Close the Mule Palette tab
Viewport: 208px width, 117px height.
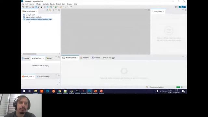pyautogui.click(x=163, y=11)
